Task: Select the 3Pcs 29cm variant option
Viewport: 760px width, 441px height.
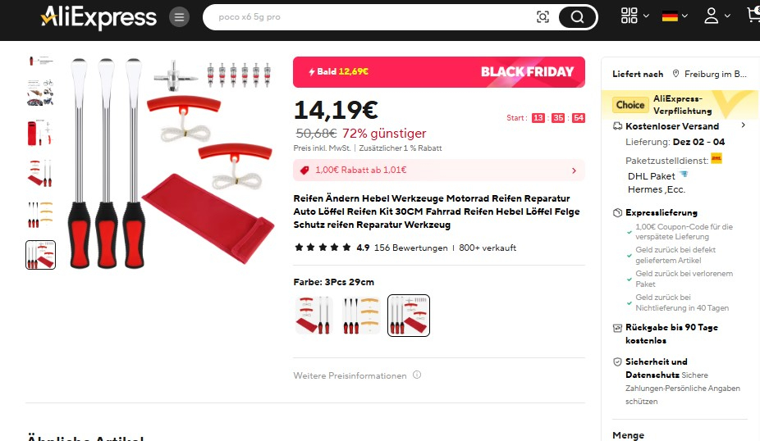Action: [x=409, y=315]
